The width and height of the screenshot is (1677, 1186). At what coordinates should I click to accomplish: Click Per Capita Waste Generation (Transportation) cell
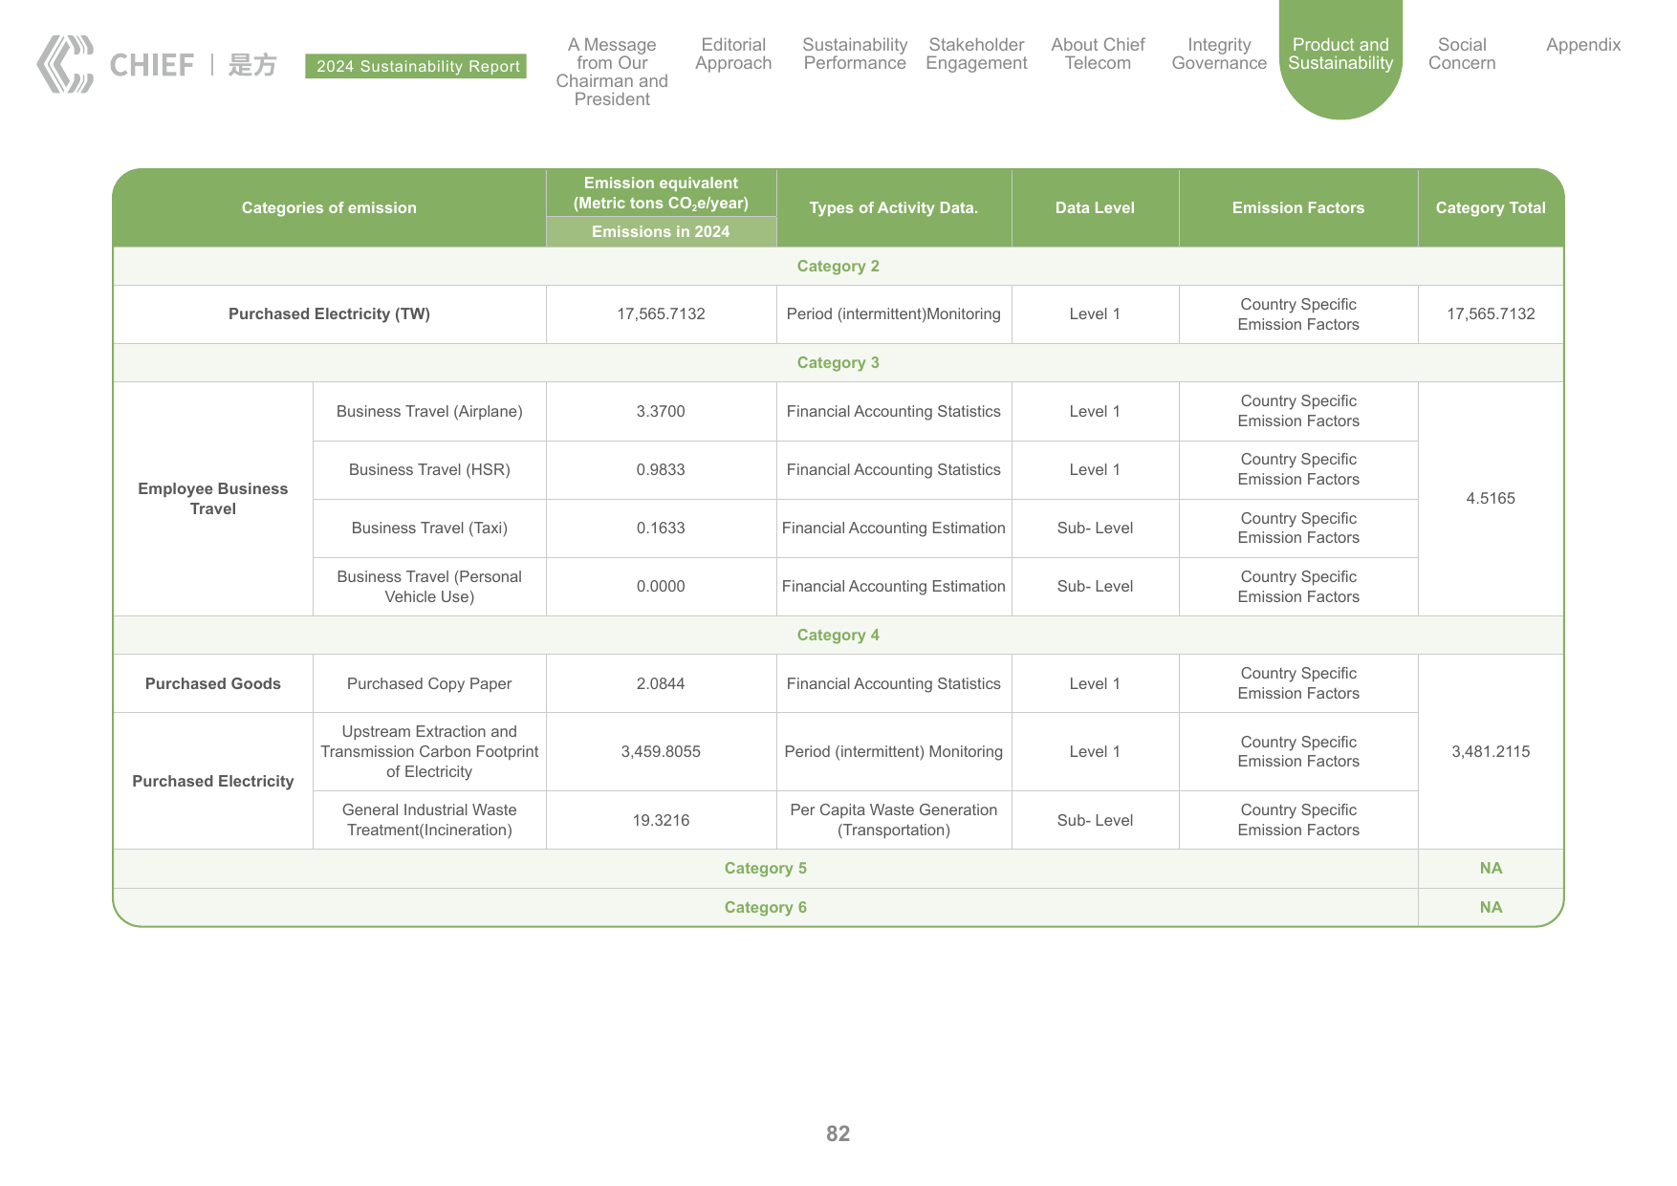894,820
